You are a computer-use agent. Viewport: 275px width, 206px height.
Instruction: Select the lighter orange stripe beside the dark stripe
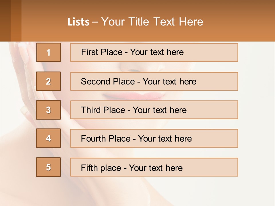pos(16,21)
